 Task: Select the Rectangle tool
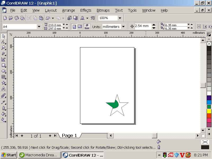click(x=3, y=65)
